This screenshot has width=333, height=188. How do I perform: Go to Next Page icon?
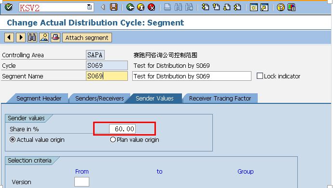(x=227, y=7)
